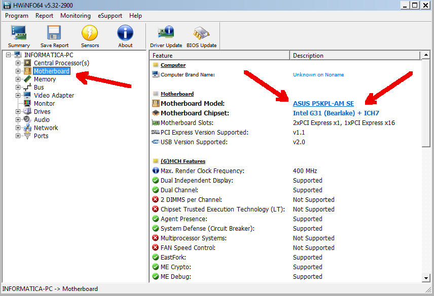Open the Program menu

(17, 16)
